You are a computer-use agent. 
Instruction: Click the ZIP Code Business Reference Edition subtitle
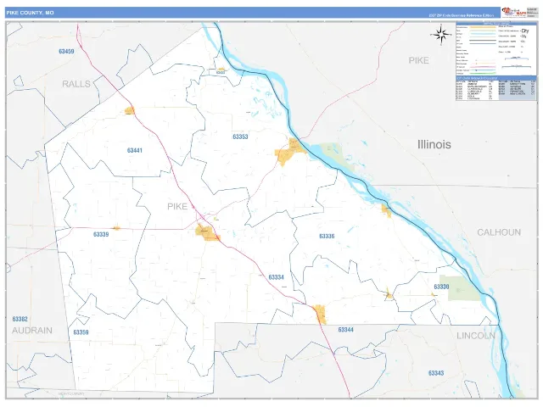tap(461, 15)
